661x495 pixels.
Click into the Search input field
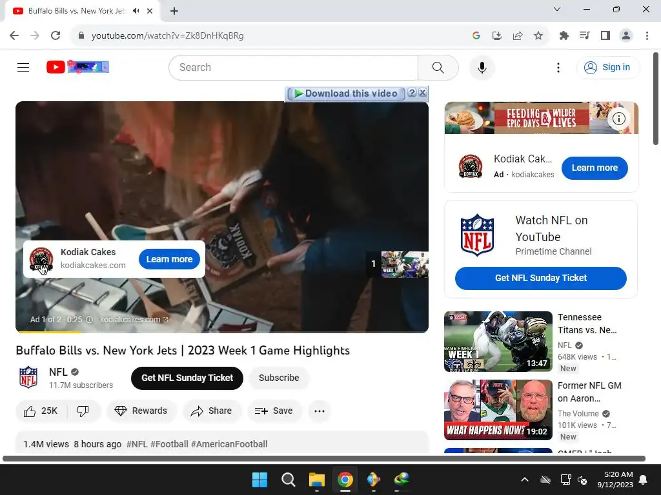[294, 67]
